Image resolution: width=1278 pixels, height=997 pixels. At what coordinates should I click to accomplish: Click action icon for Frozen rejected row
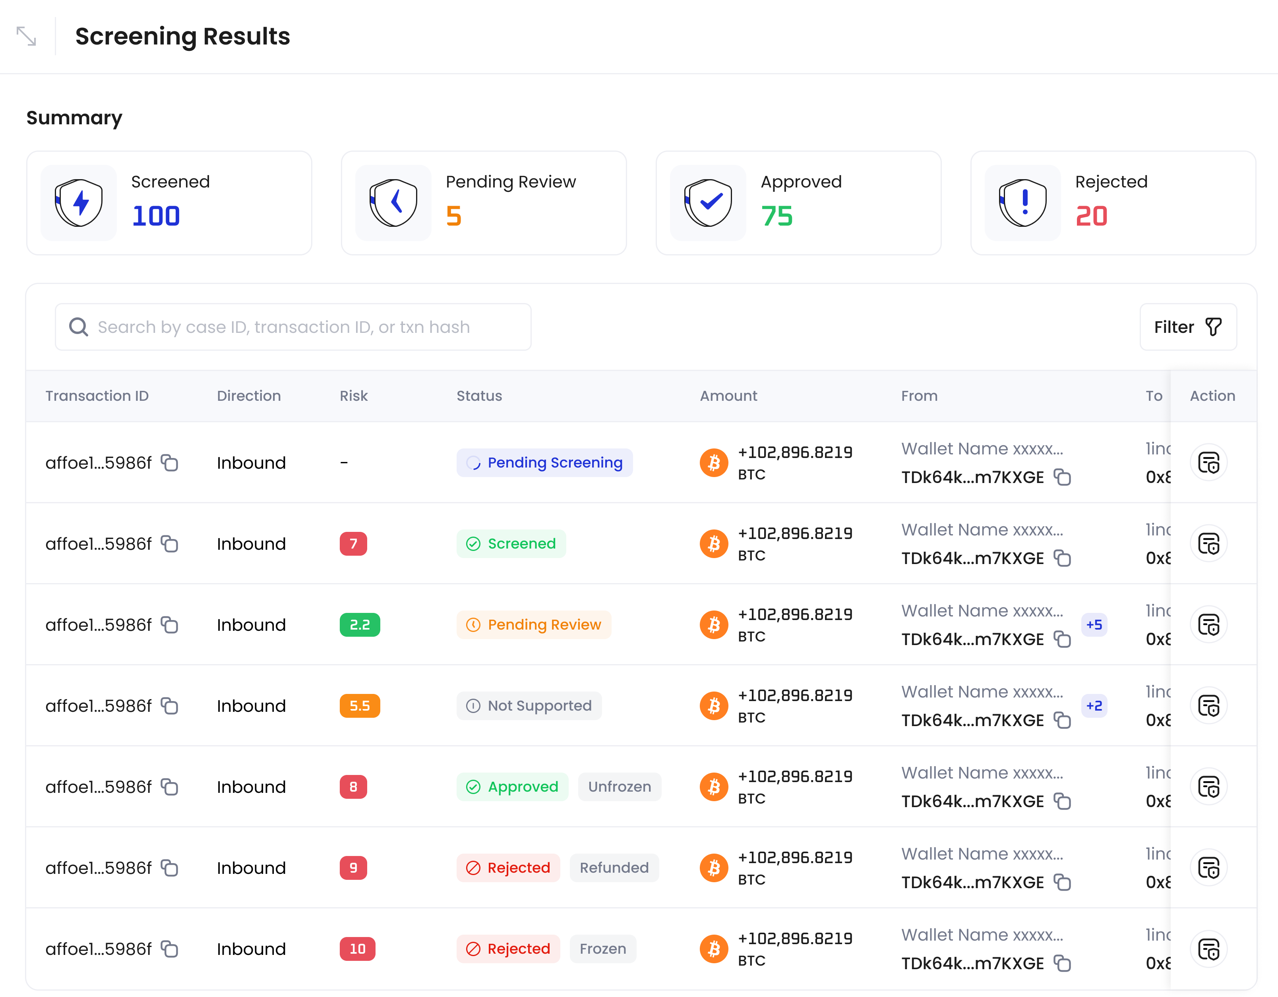pyautogui.click(x=1208, y=949)
